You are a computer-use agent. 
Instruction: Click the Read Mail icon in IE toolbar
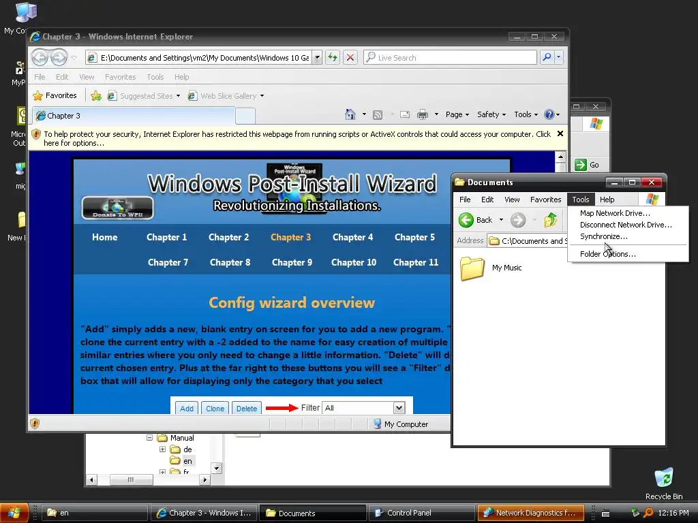tap(405, 114)
